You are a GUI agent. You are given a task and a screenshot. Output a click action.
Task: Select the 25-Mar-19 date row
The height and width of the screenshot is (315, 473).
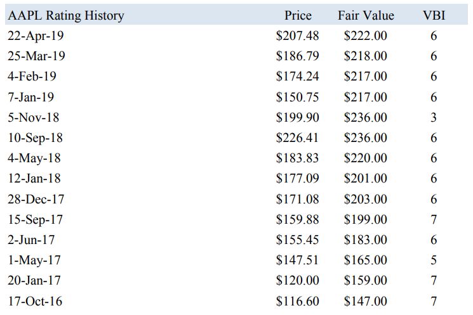click(x=36, y=56)
